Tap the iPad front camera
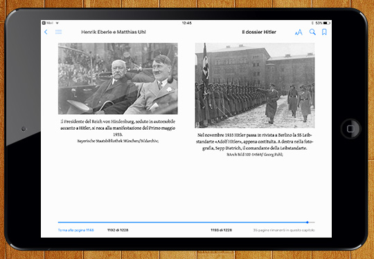Viewport: 374px width, 259px height. [x=24, y=129]
